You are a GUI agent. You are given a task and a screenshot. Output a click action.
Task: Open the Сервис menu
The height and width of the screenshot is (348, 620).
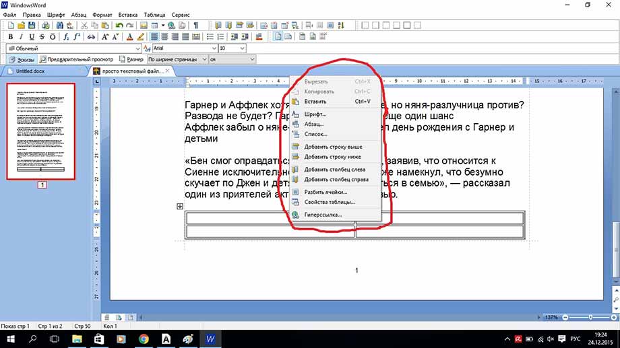tap(181, 15)
